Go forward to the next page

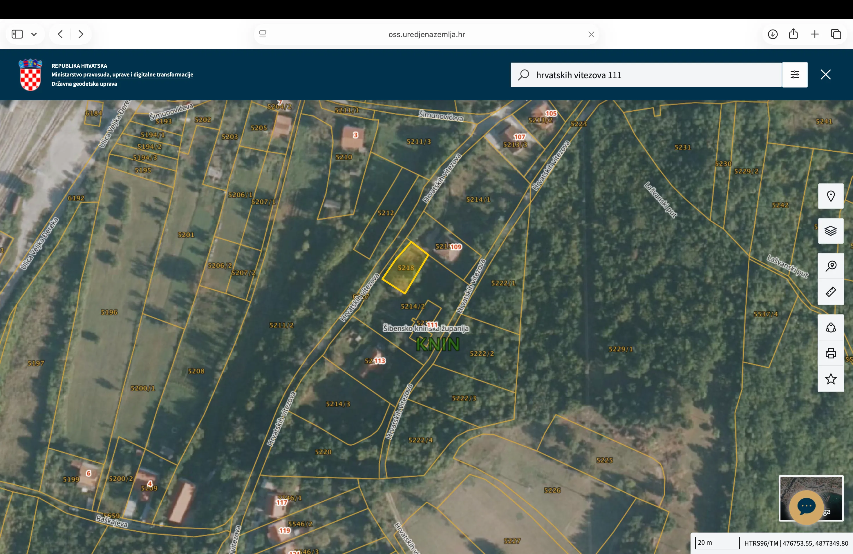point(81,34)
